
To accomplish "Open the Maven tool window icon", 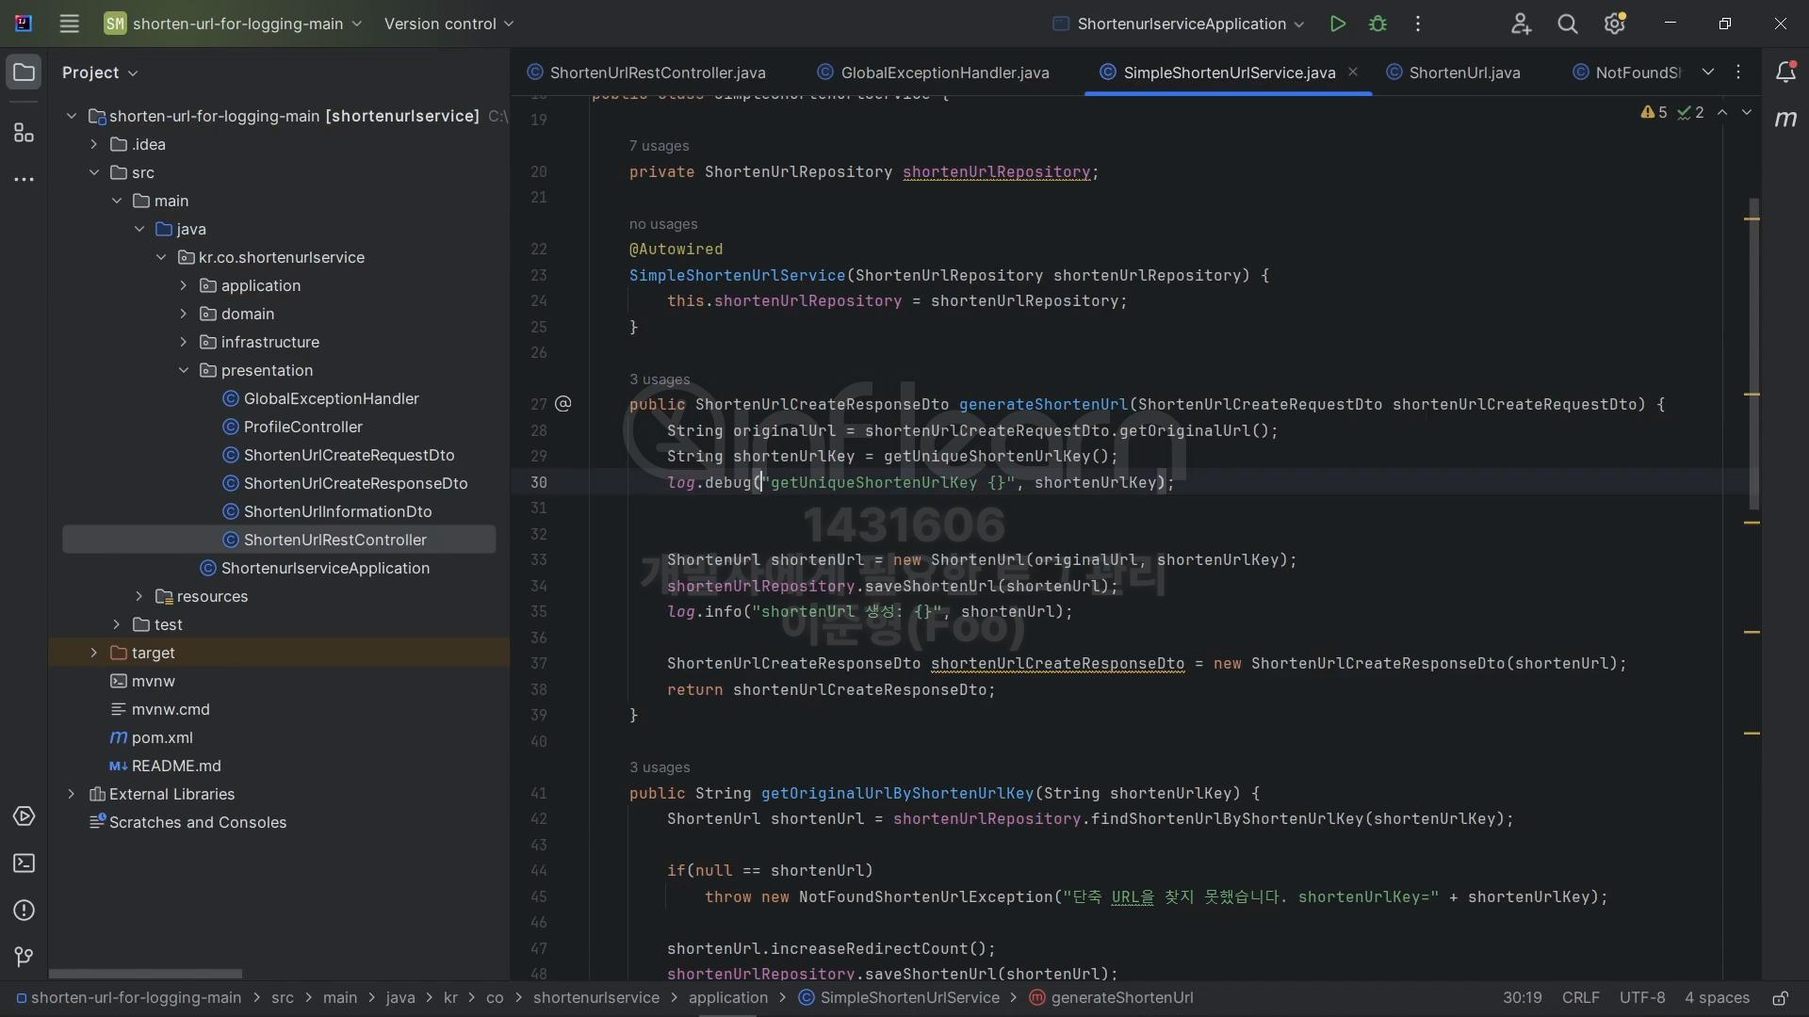I will tap(1785, 119).
